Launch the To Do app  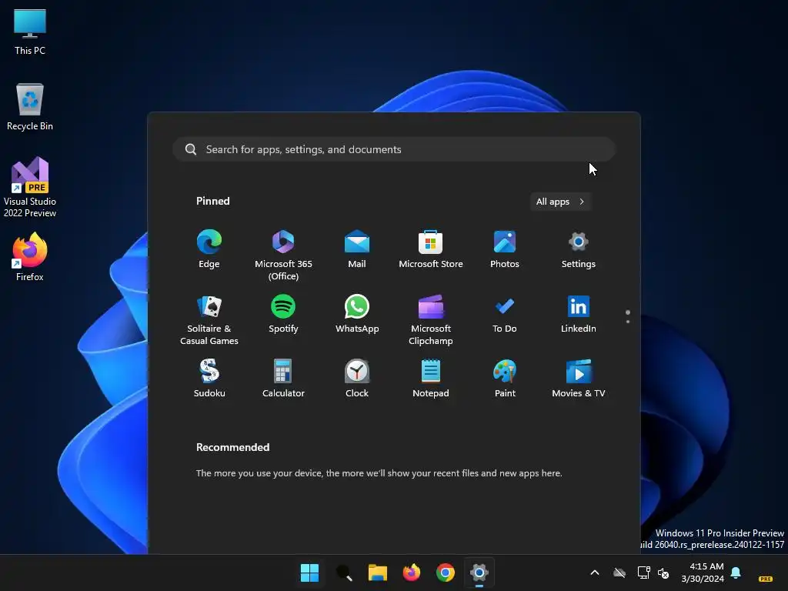[505, 315]
